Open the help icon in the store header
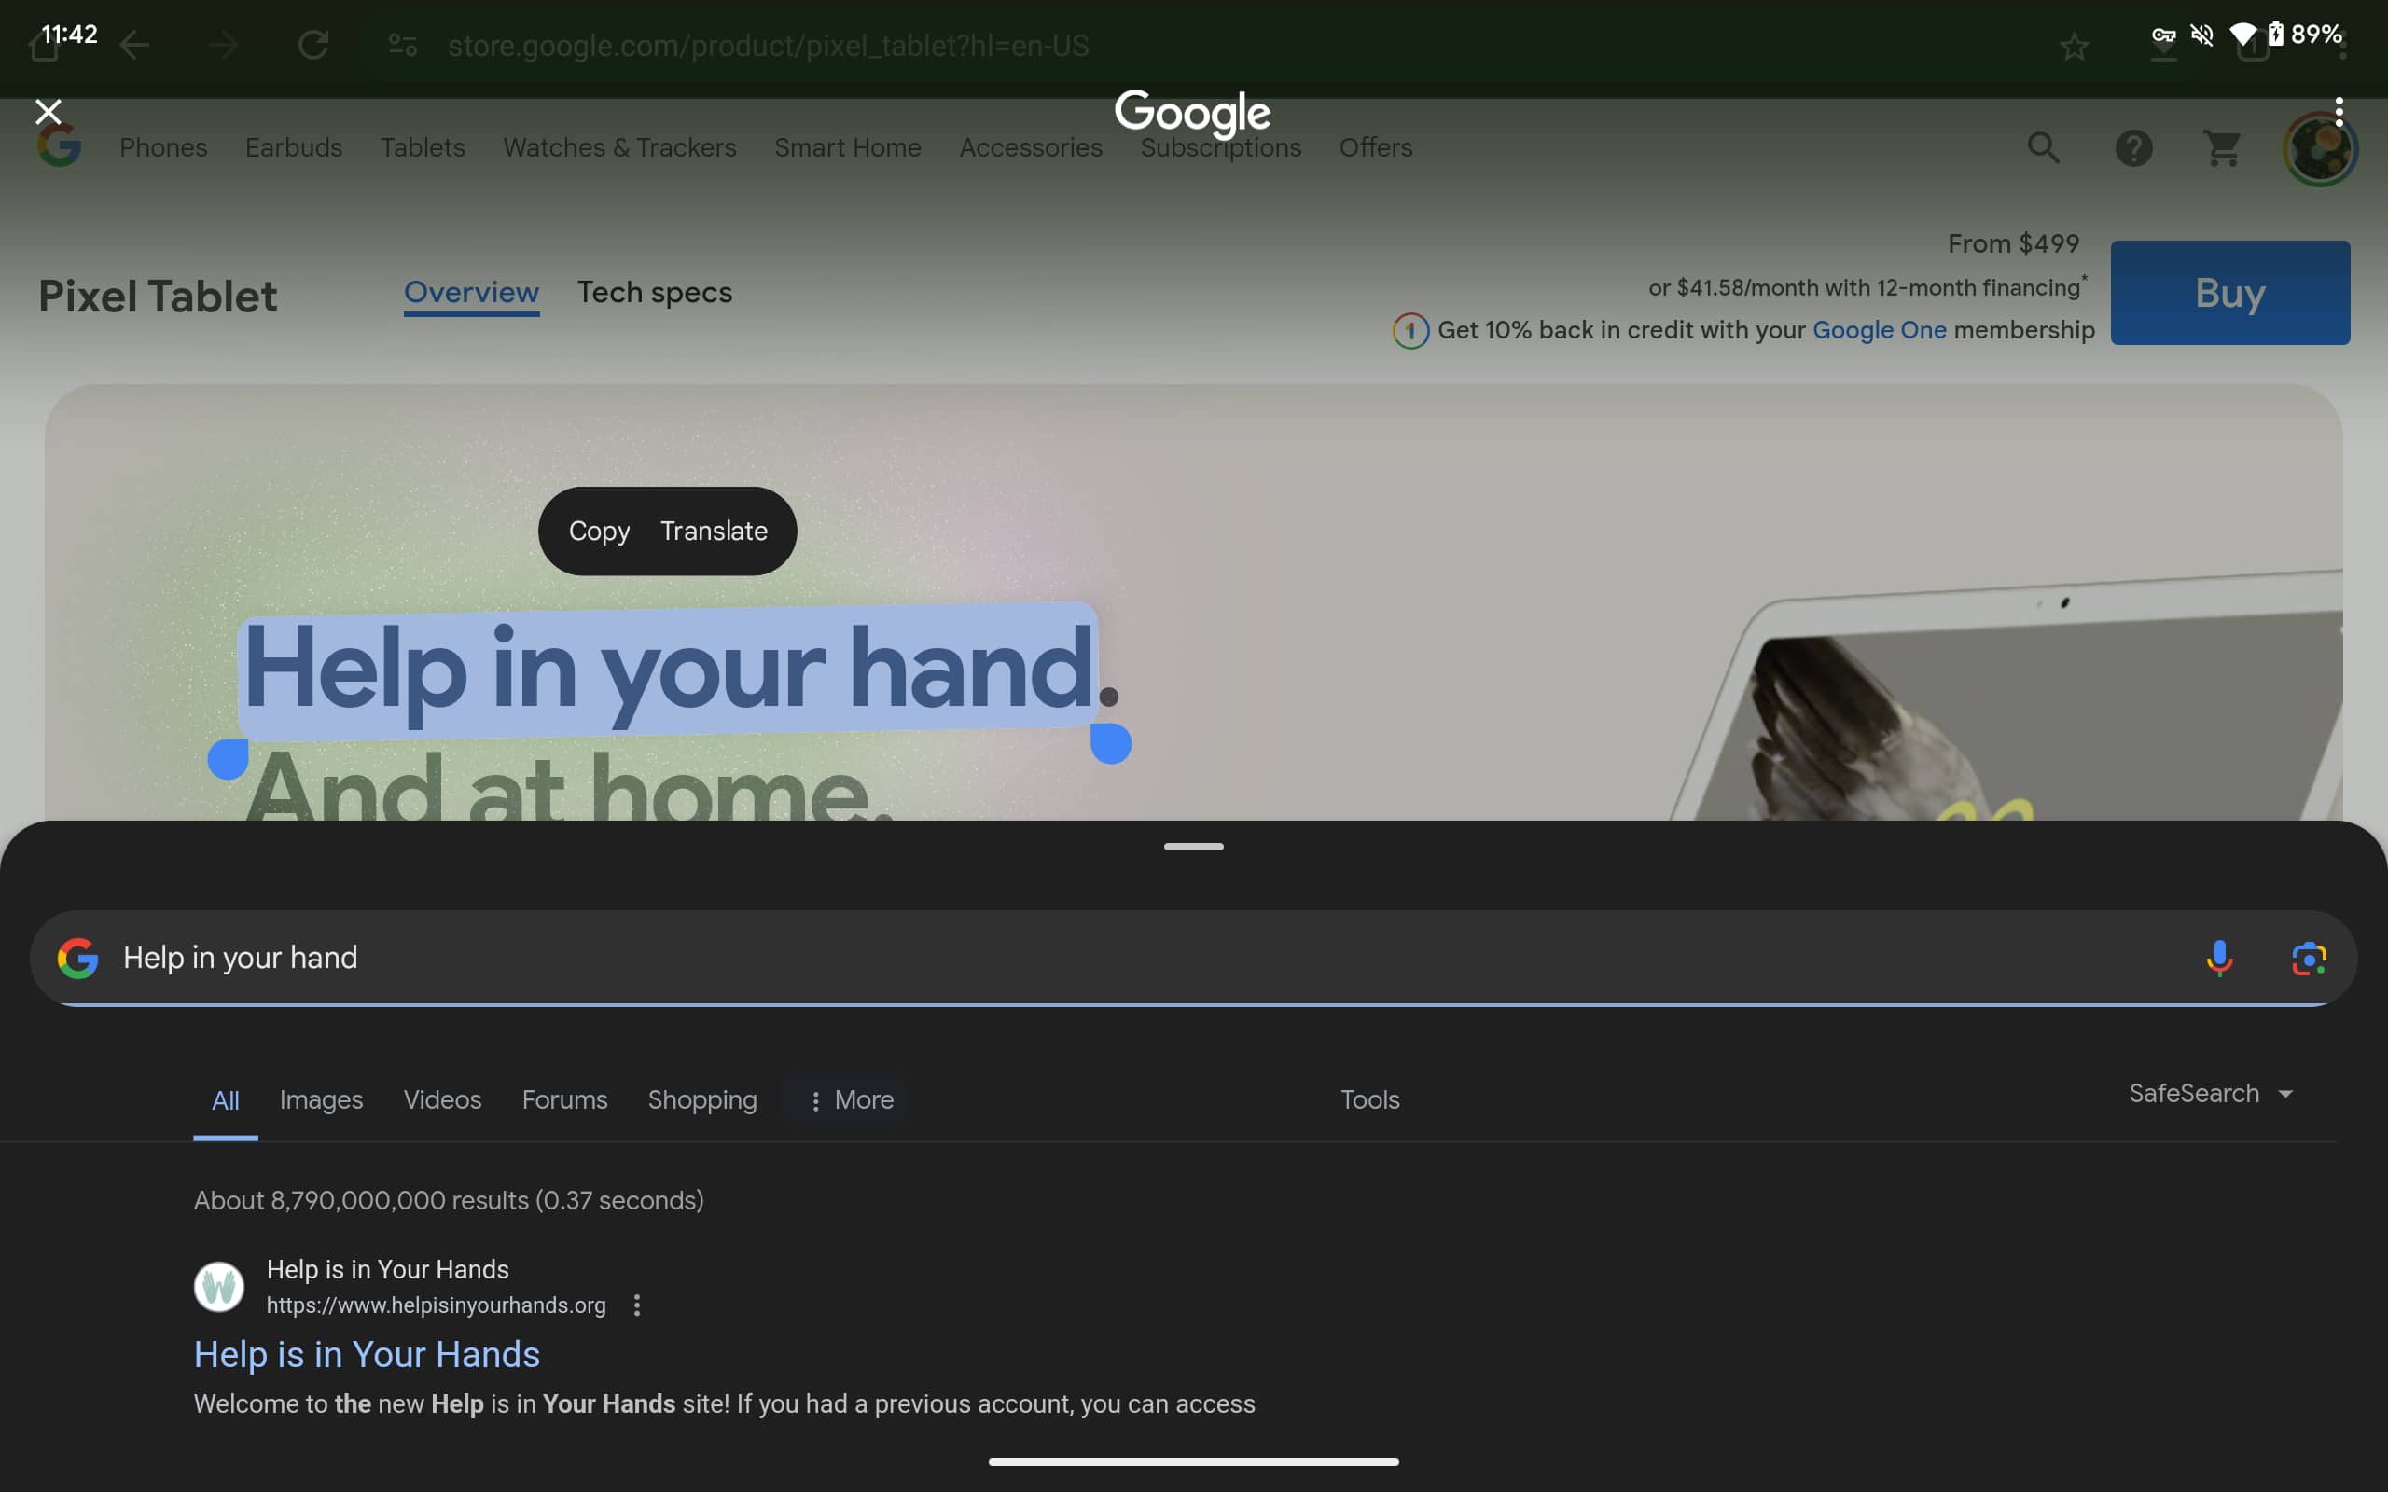This screenshot has width=2388, height=1492. pyautogui.click(x=2133, y=147)
